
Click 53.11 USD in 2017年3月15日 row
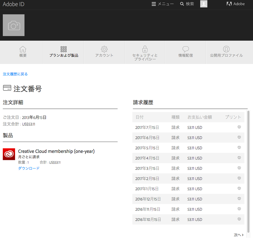coord(195,168)
